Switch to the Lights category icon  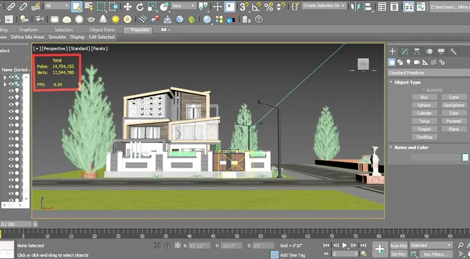[x=408, y=62]
